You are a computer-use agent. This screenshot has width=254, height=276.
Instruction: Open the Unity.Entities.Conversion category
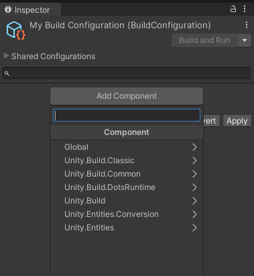click(127, 214)
